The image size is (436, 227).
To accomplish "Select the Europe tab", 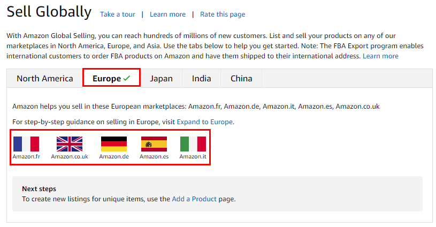I will click(x=111, y=79).
